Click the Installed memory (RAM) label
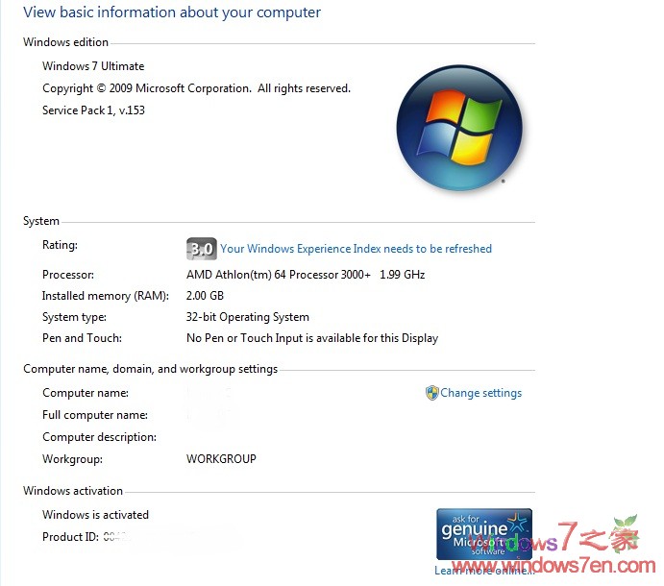The height and width of the screenshot is (586, 664). click(x=105, y=296)
